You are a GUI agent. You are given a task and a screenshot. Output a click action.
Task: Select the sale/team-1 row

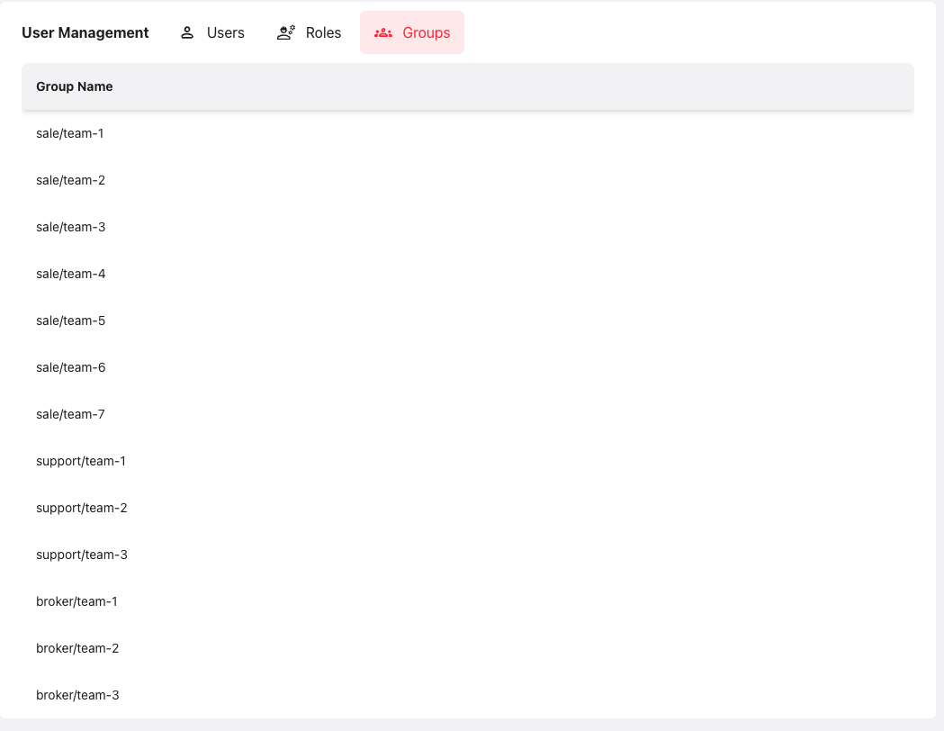[468, 133]
